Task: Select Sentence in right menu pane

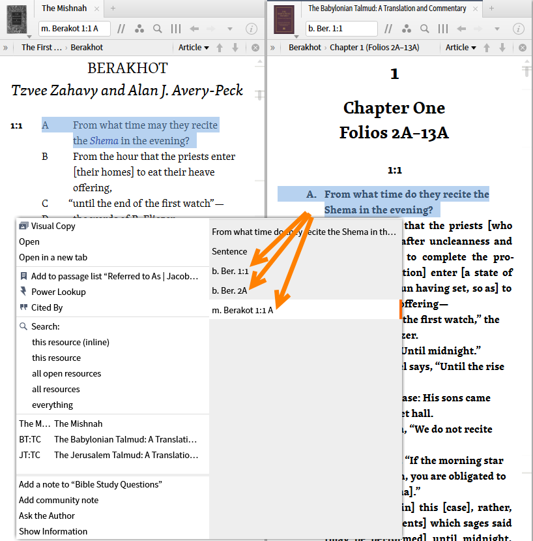Action: [x=306, y=251]
